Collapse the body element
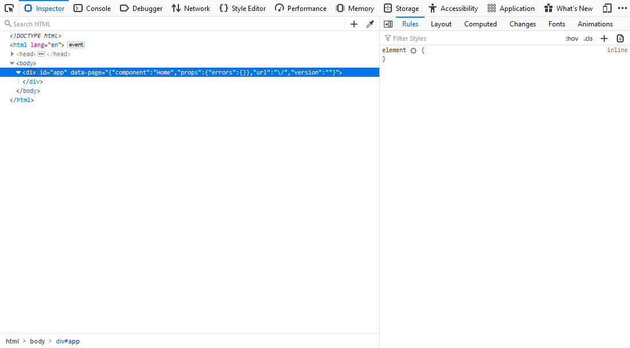630x348 pixels. 12,63
